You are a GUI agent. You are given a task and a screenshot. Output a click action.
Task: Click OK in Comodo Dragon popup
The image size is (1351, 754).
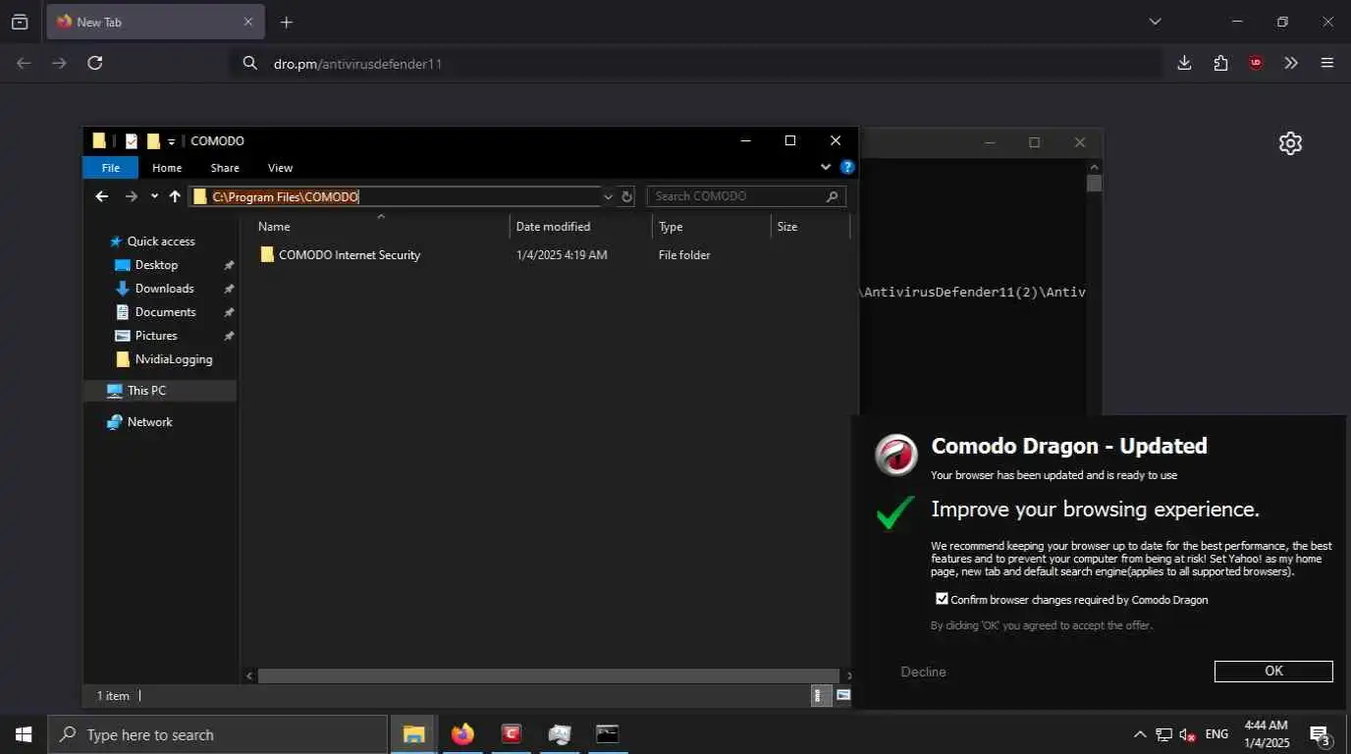coord(1273,672)
